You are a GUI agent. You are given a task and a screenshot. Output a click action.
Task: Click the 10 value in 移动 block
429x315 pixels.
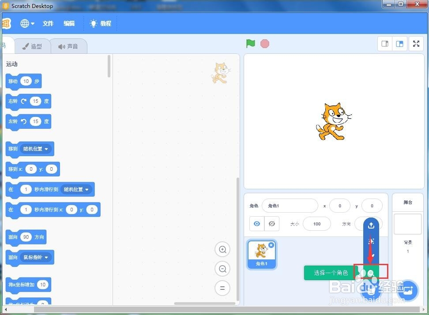(26, 81)
